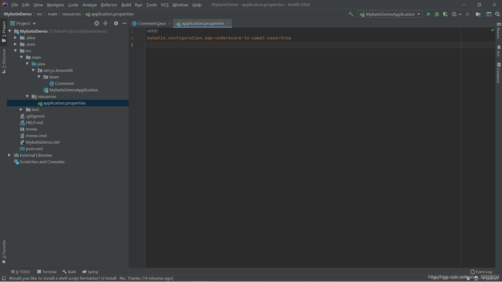The width and height of the screenshot is (502, 282).
Task: Run MybatisDemoApplication with the green play icon
Action: 429,14
